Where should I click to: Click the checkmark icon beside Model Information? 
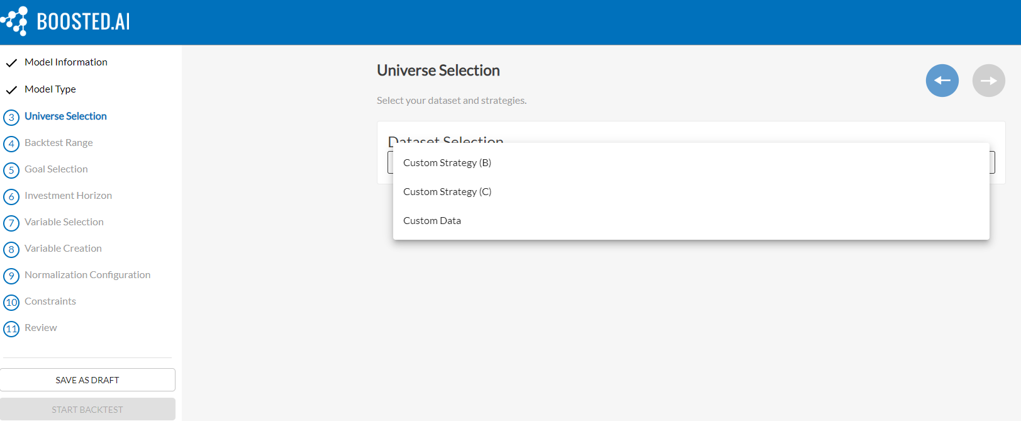(x=11, y=63)
